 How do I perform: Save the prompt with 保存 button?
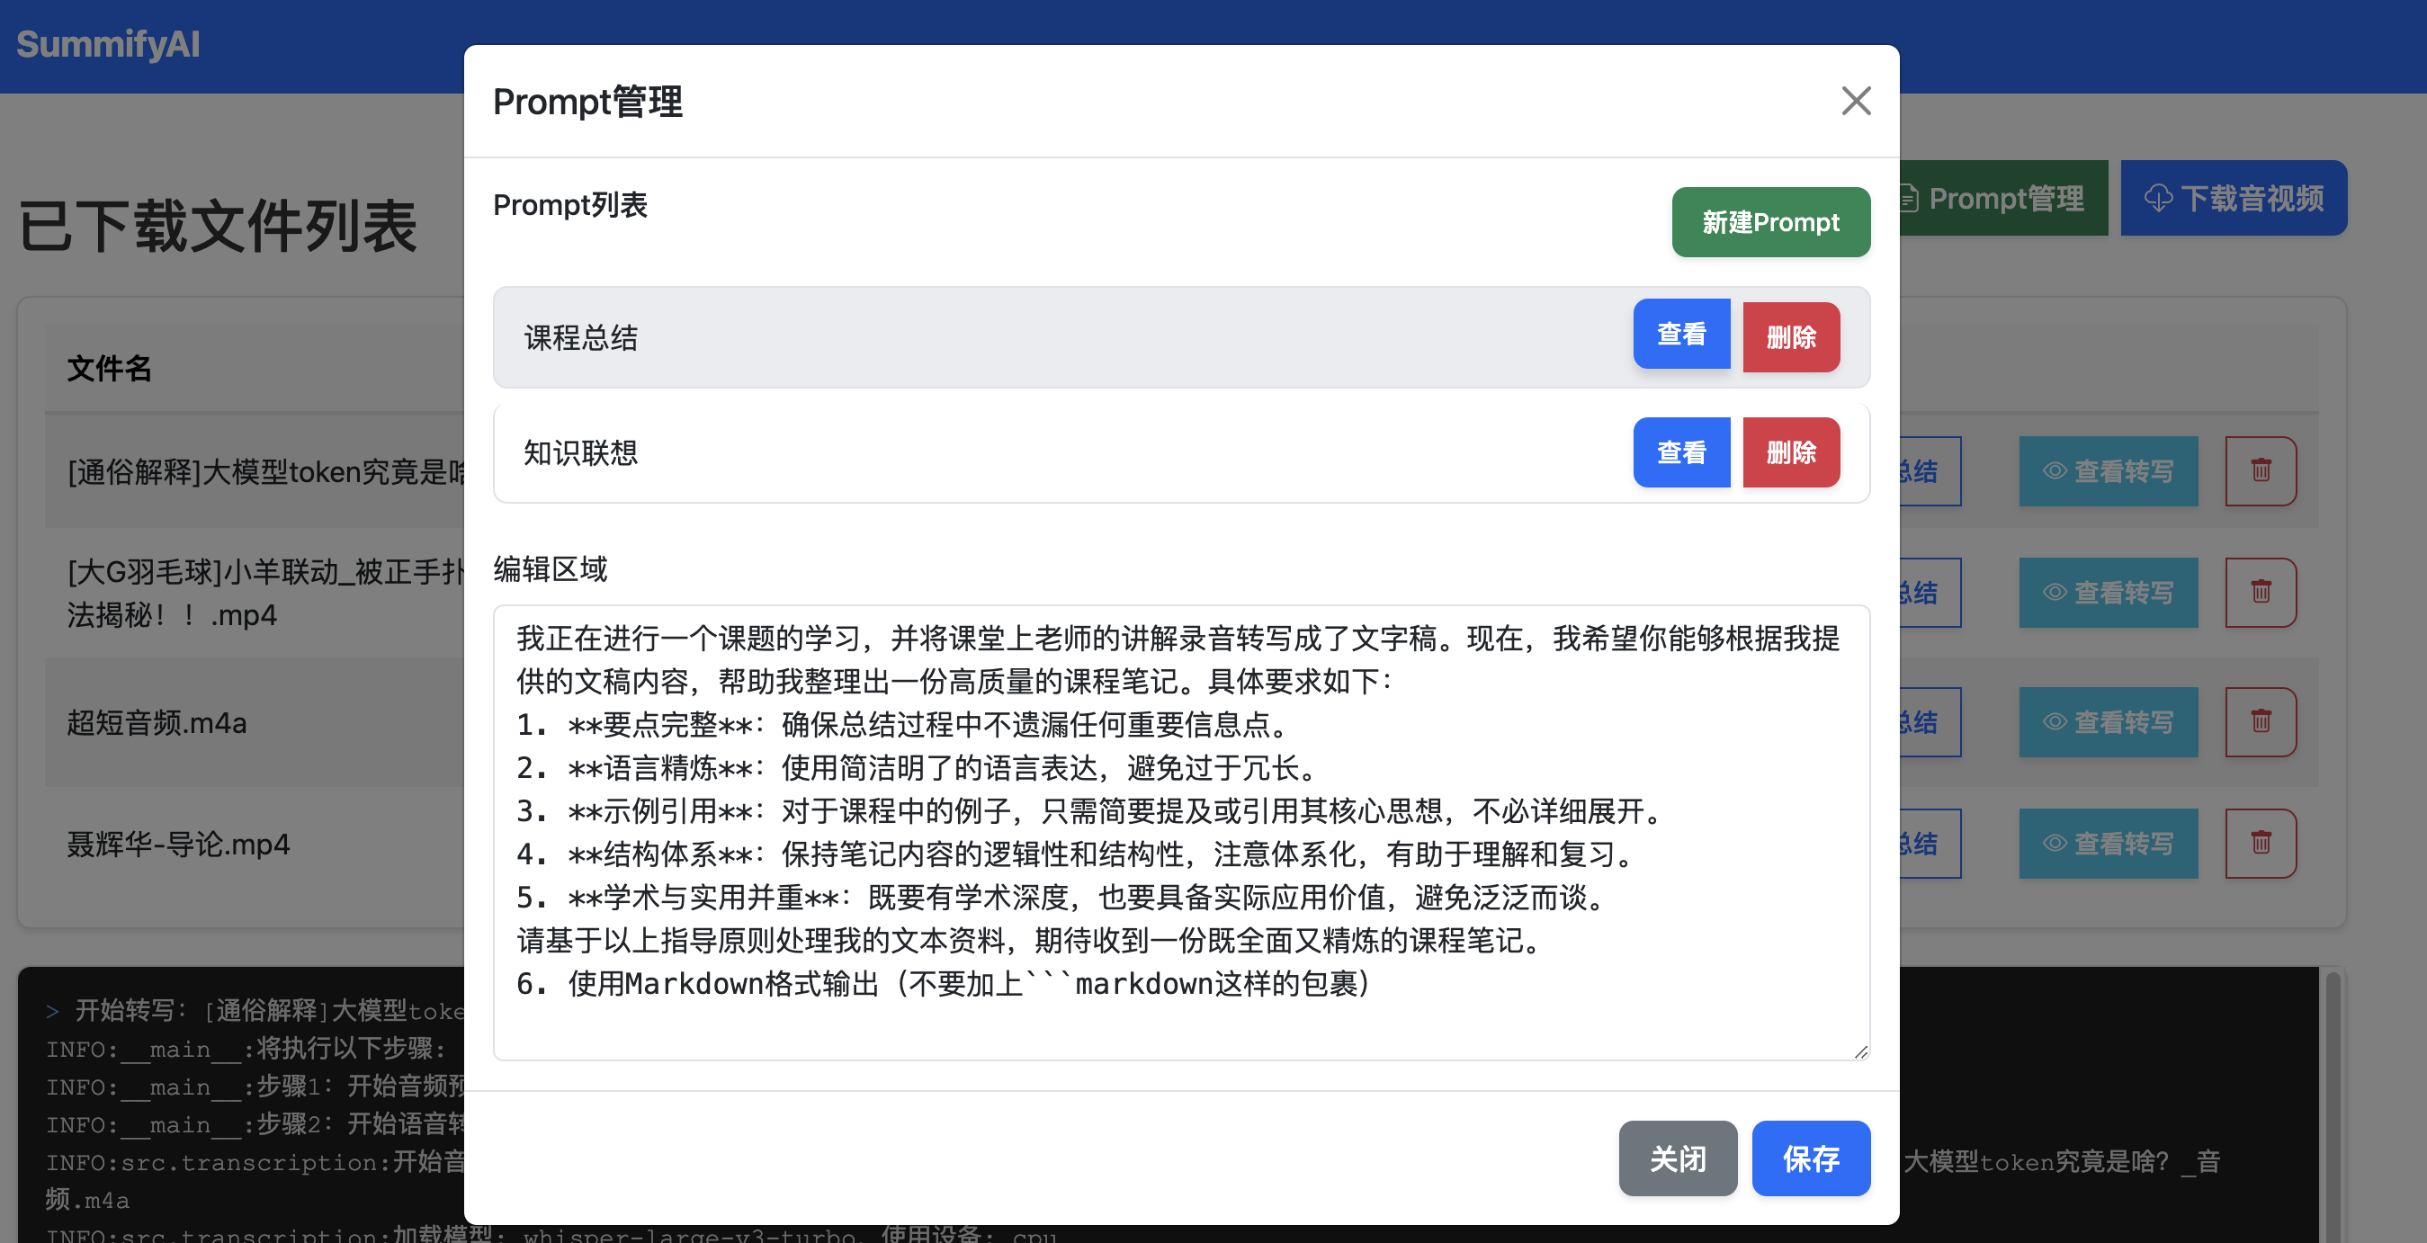1810,1158
